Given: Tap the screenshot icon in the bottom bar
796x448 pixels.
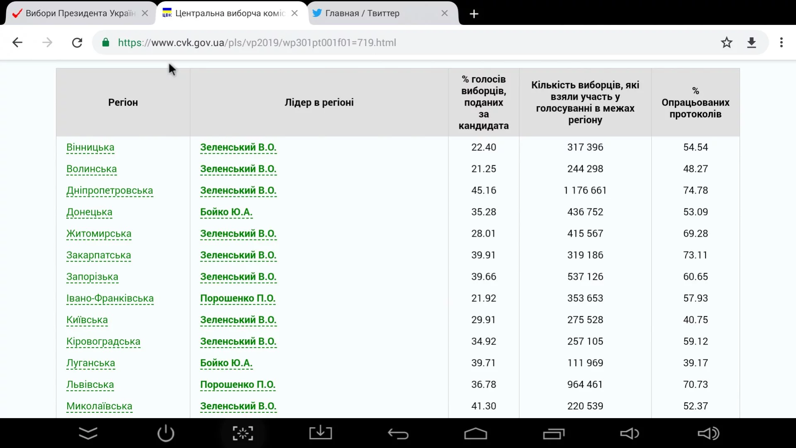Looking at the screenshot, I should [x=243, y=433].
